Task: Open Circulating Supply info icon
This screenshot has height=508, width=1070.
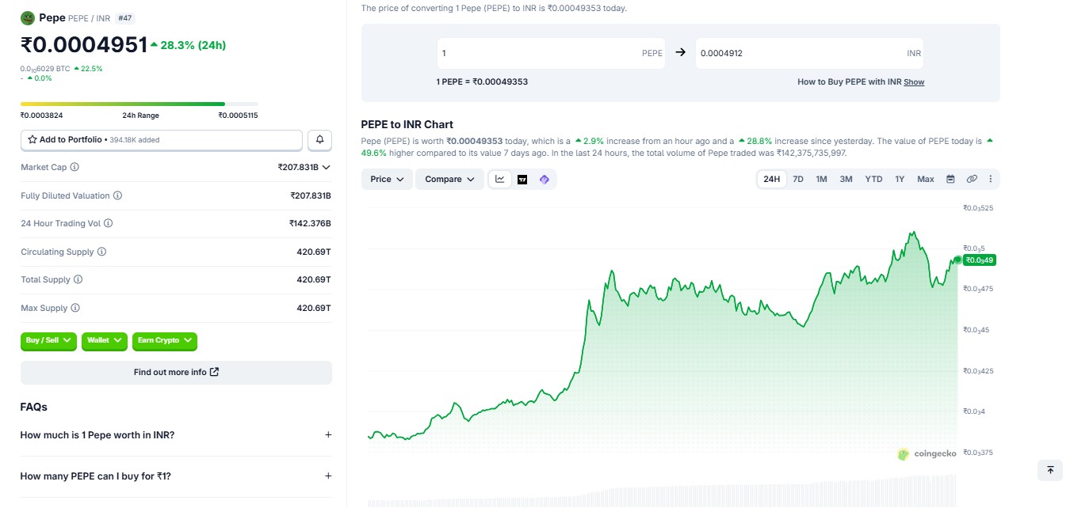Action: pyautogui.click(x=101, y=252)
